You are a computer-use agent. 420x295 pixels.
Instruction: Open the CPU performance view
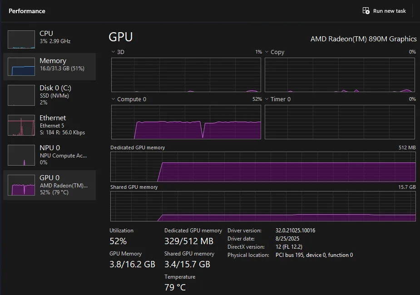pos(49,39)
